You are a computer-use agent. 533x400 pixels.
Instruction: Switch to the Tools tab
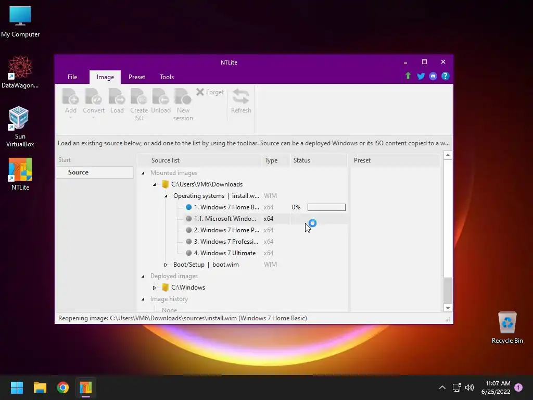(x=167, y=77)
